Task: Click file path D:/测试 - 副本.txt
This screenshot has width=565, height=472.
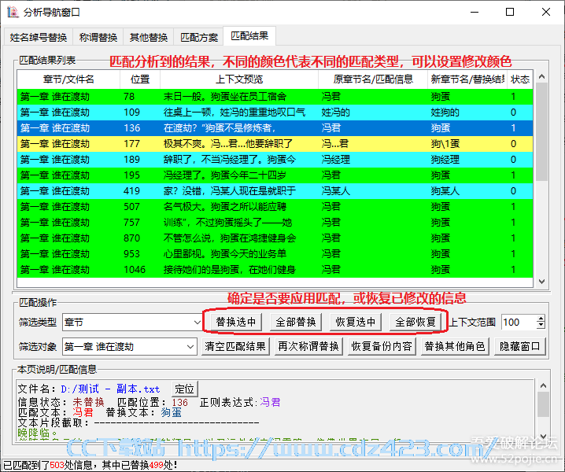Action: point(110,389)
